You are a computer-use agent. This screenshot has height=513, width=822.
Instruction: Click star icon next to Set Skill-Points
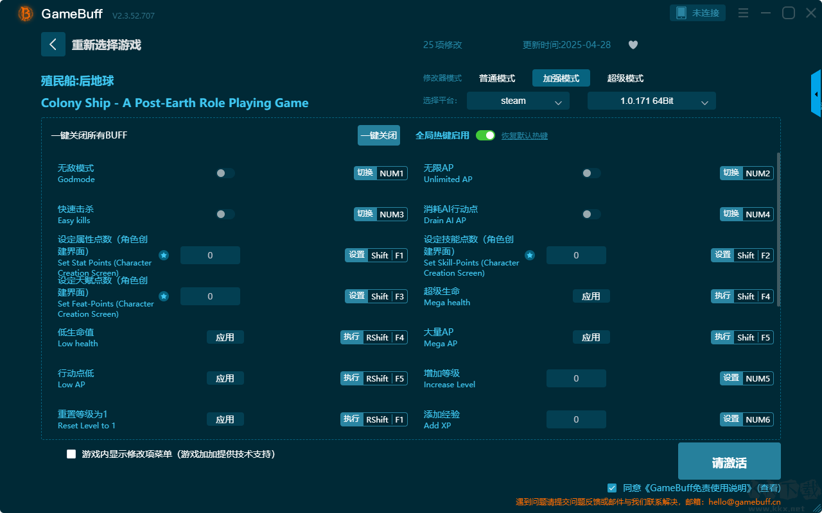530,255
